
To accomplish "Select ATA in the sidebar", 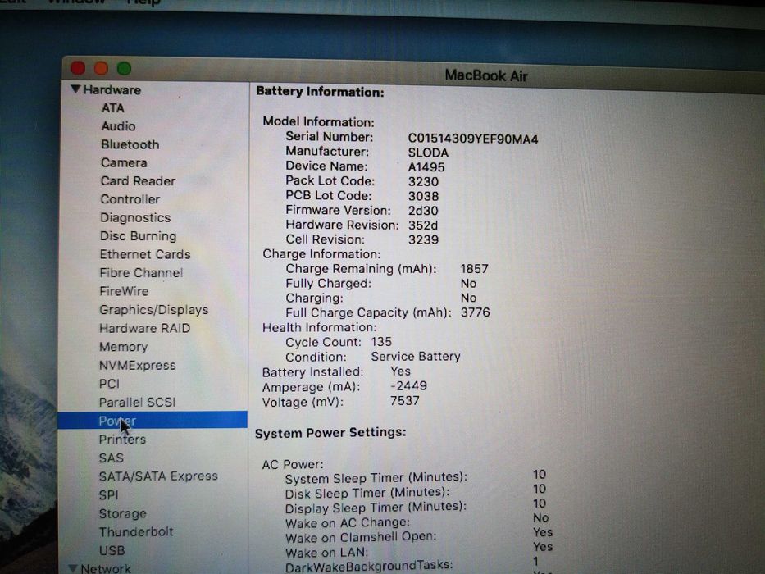I will pyautogui.click(x=112, y=108).
